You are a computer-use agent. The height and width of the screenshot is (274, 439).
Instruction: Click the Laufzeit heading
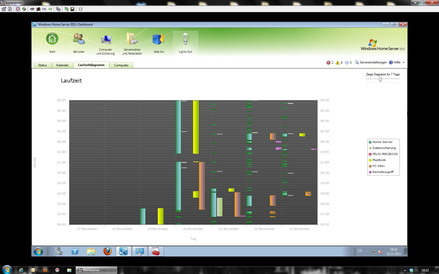[x=71, y=81]
